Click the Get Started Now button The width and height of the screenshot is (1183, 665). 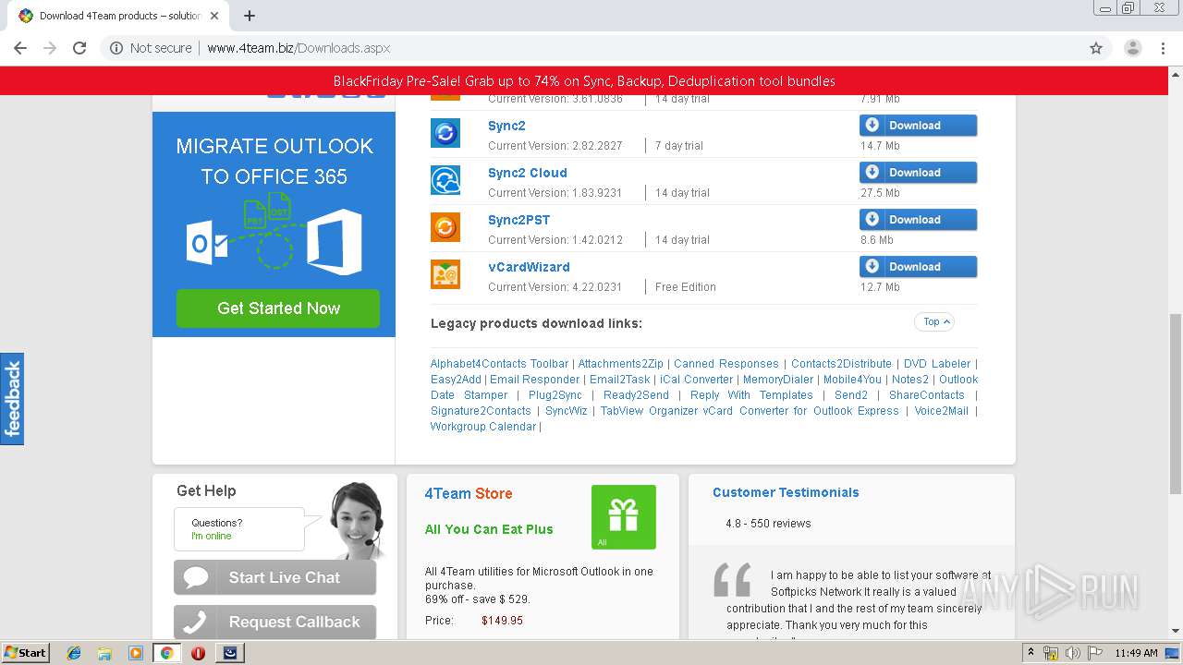tap(278, 308)
